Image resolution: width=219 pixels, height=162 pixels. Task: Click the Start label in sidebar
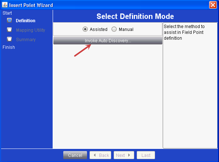7,13
